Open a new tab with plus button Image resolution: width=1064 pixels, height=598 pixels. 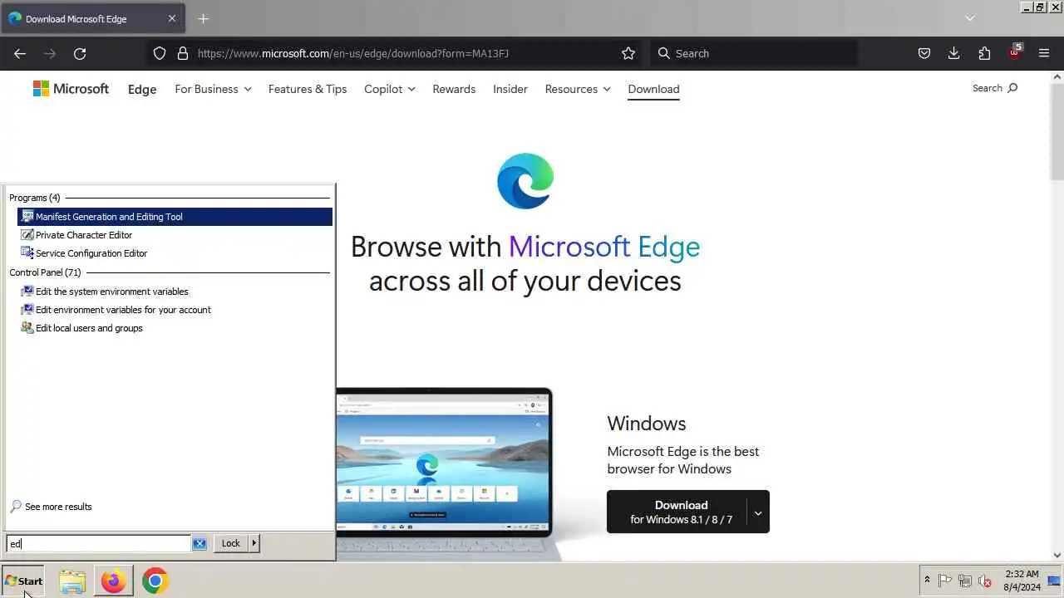204,18
